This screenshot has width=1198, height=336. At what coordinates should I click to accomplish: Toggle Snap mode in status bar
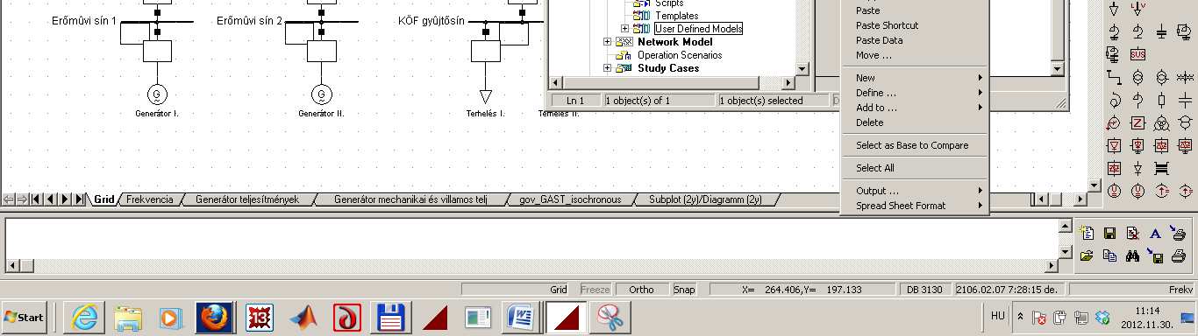click(684, 290)
